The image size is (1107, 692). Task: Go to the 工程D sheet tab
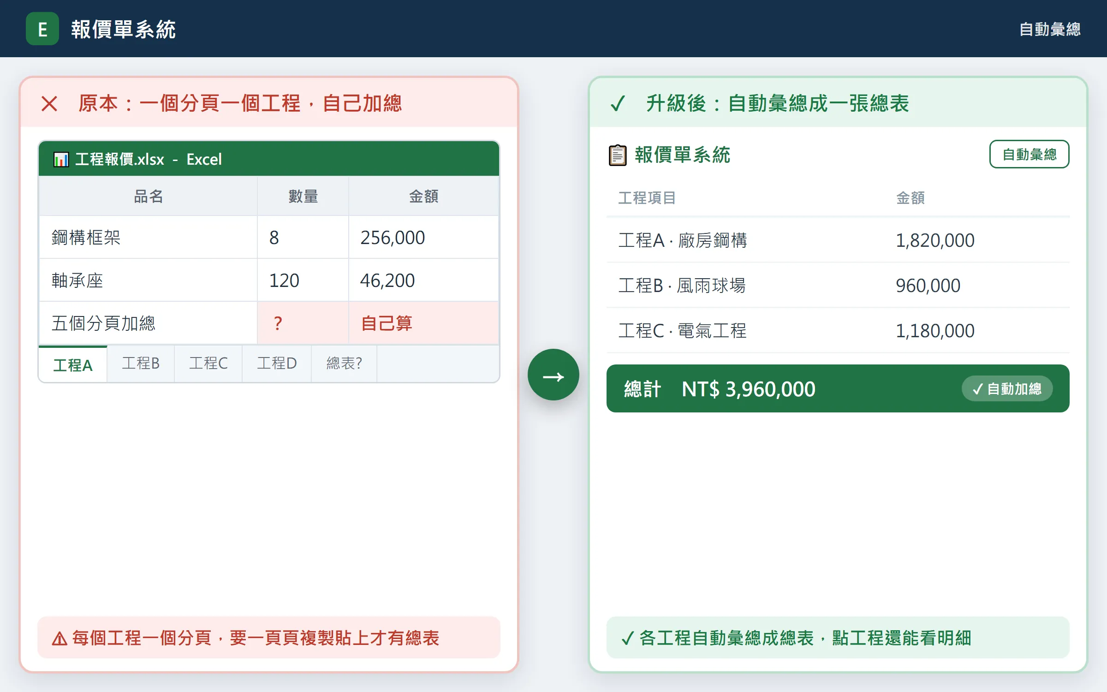pos(277,364)
